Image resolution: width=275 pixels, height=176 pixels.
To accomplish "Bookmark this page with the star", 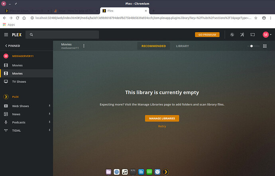I will point(256,18).
